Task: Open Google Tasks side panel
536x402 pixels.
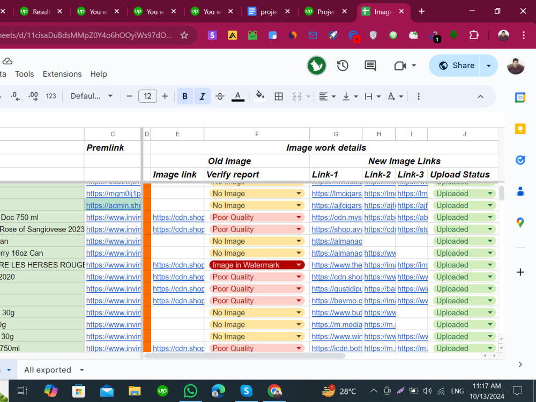Action: (x=520, y=160)
